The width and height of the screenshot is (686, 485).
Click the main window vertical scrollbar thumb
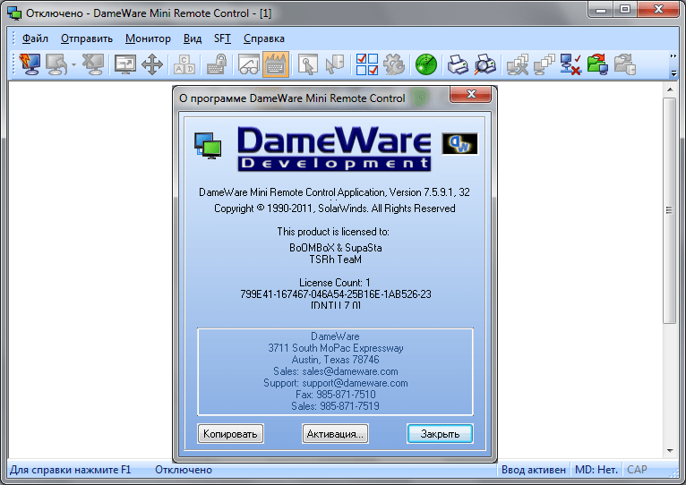(x=669, y=210)
